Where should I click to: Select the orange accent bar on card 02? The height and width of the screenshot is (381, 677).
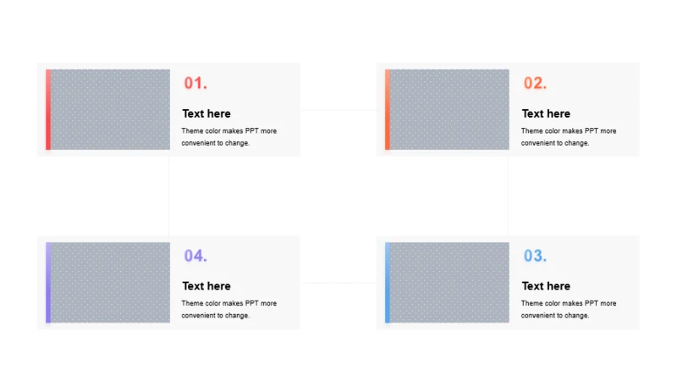(x=388, y=110)
